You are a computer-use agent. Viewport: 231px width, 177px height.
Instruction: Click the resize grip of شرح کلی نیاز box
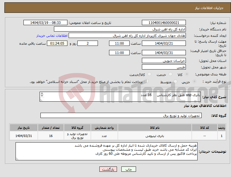point(41,100)
